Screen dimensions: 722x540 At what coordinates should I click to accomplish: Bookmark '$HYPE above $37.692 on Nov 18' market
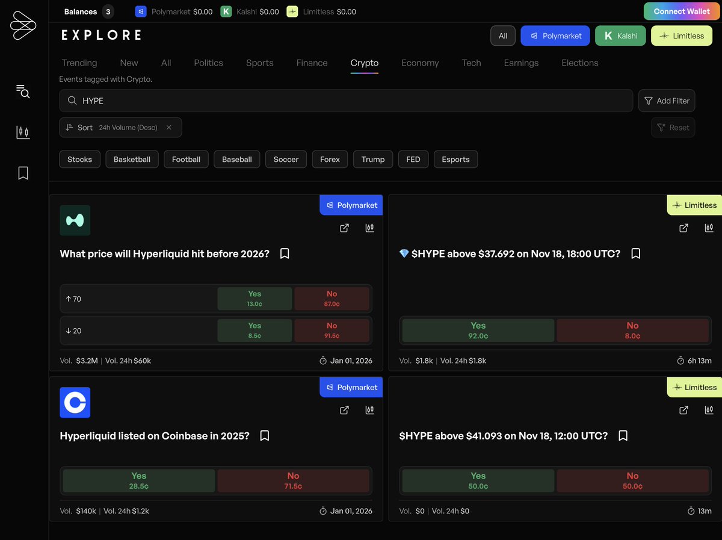coord(635,253)
